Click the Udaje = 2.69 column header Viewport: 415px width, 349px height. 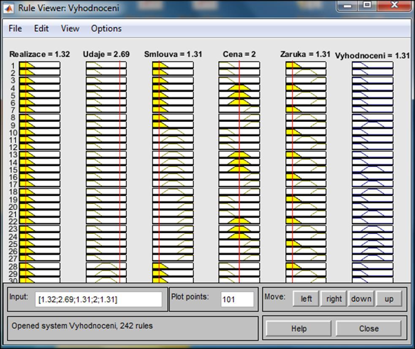(x=106, y=54)
